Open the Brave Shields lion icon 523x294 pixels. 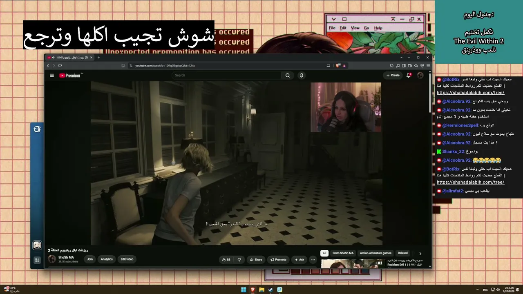point(338,65)
